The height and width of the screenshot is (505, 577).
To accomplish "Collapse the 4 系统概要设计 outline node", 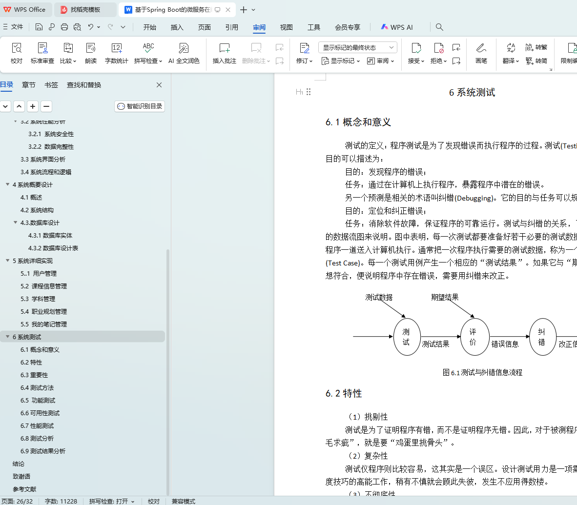I will (x=7, y=184).
